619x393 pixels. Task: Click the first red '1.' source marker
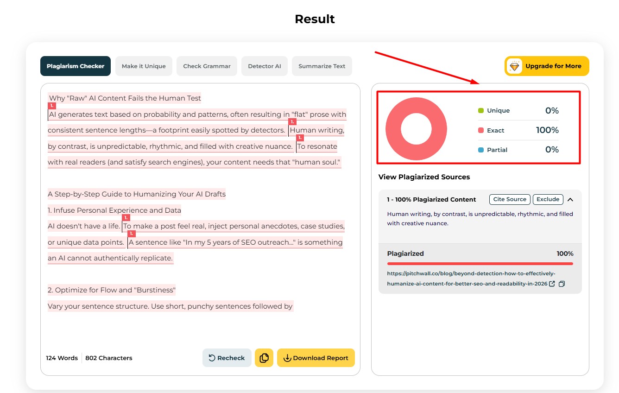tap(52, 106)
